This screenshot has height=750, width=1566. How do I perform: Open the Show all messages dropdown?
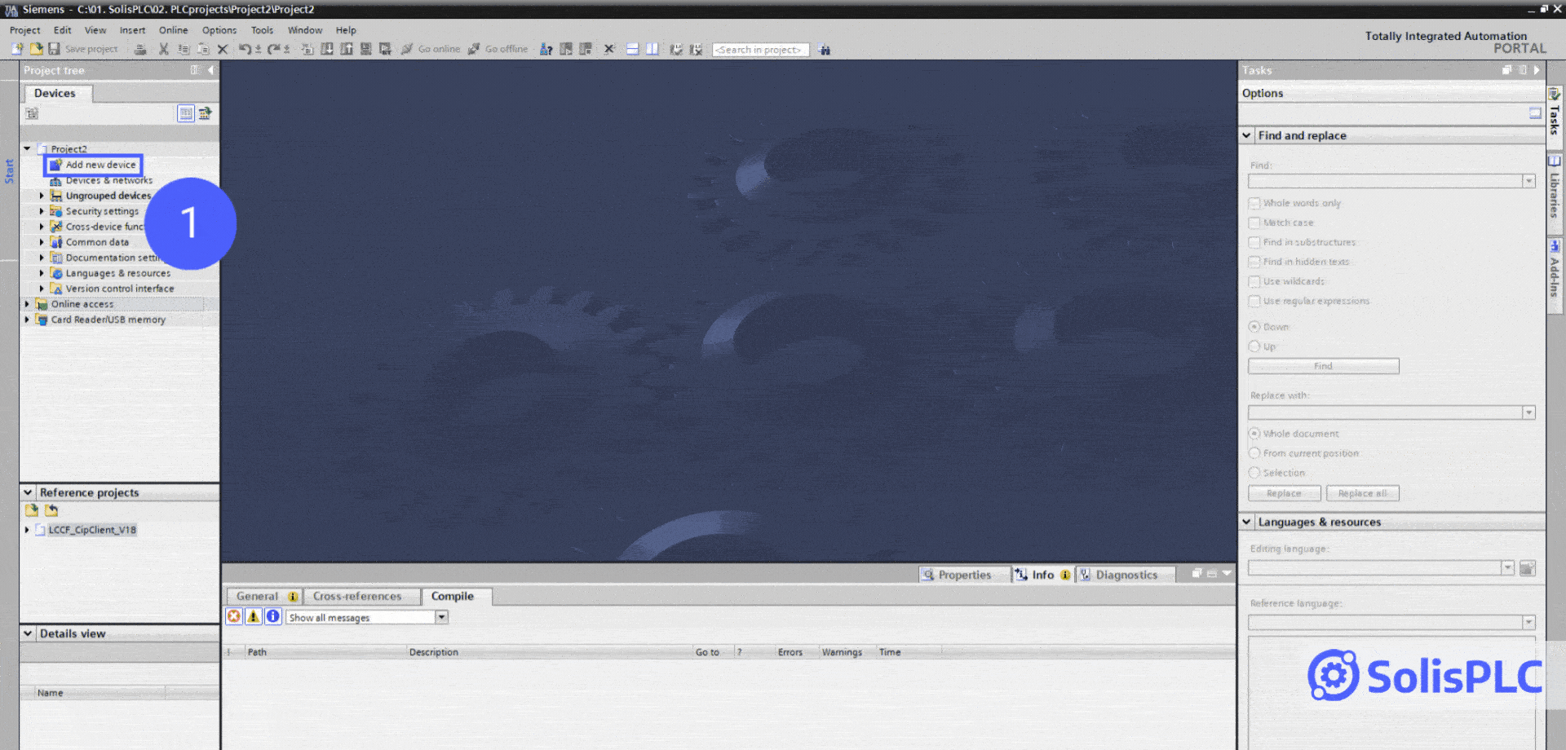pyautogui.click(x=441, y=617)
